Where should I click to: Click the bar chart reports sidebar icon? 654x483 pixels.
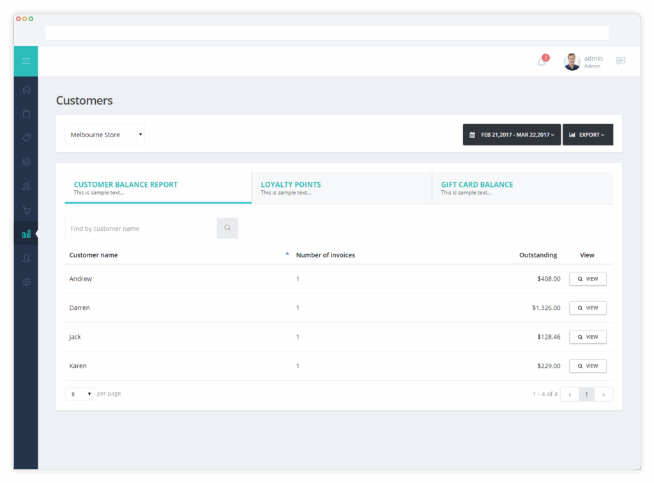(x=26, y=234)
